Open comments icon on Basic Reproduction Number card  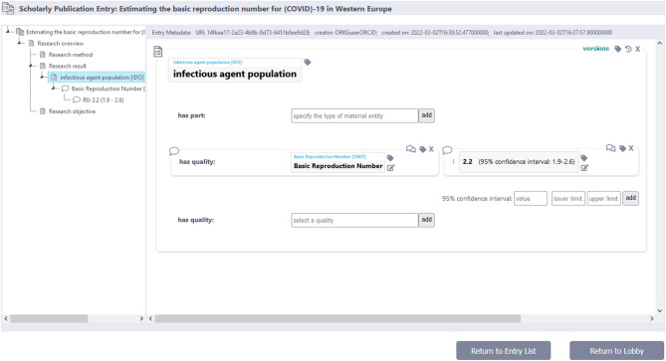tap(411, 149)
